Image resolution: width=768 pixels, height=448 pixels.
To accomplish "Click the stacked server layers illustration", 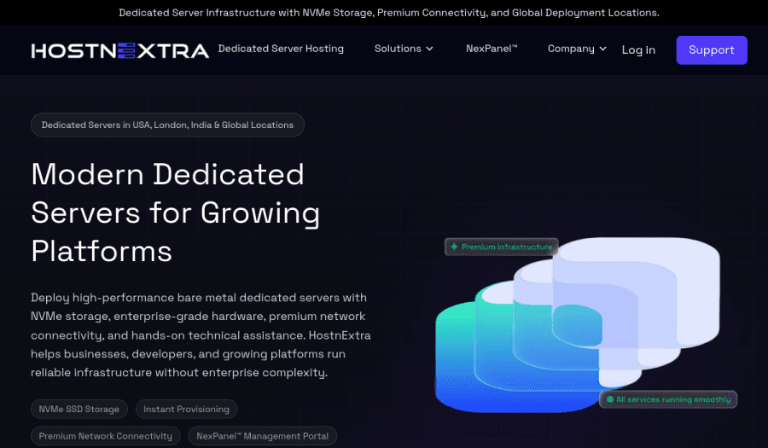I will click(x=578, y=324).
